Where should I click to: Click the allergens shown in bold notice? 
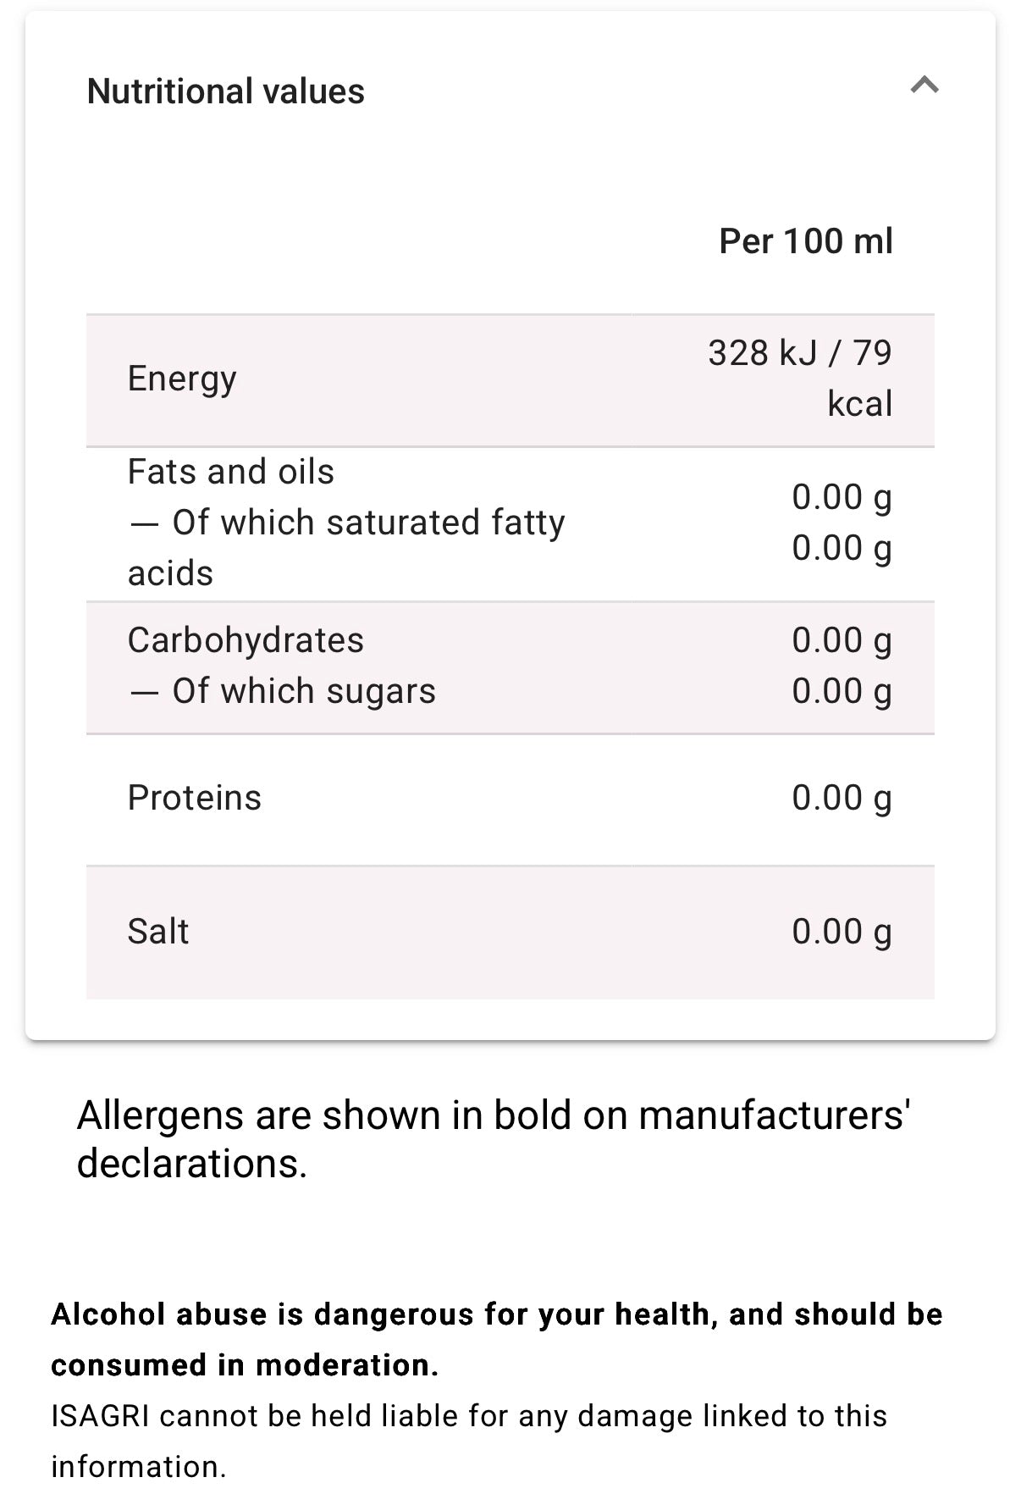494,1139
